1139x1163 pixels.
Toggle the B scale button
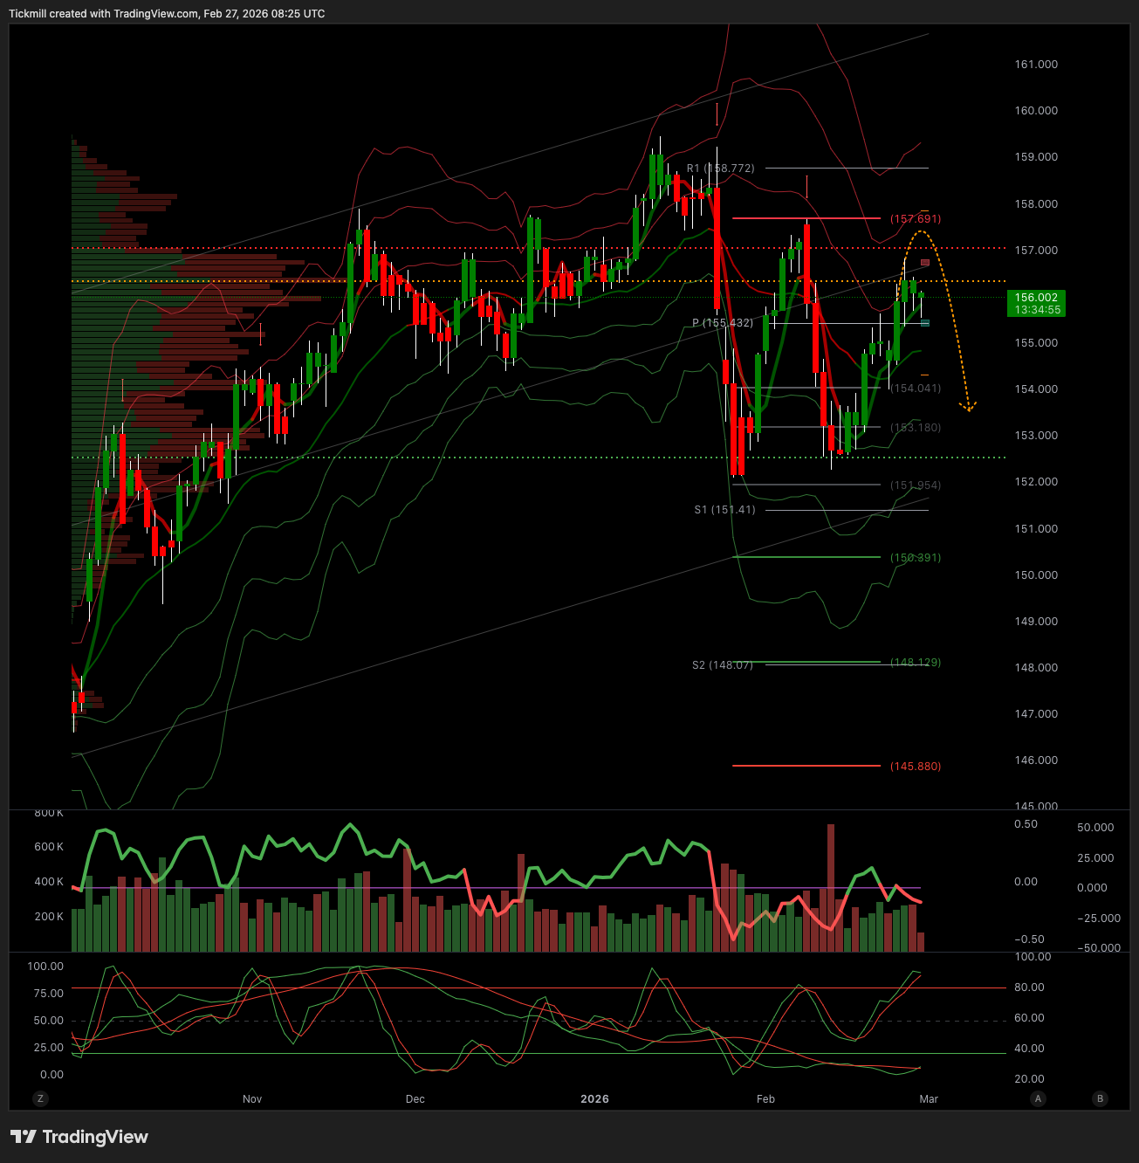tap(1100, 1098)
